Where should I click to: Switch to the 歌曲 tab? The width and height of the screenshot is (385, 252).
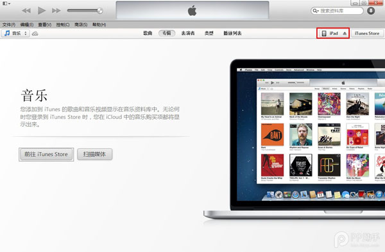coord(148,33)
